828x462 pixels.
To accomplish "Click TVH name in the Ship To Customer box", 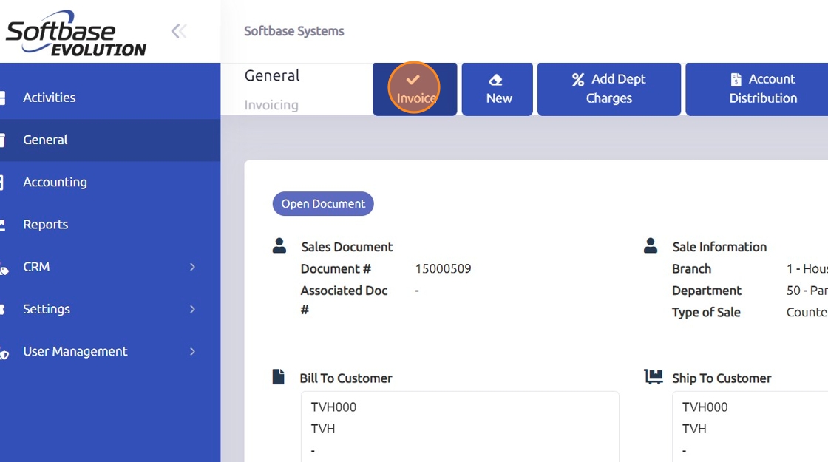I will pos(694,429).
